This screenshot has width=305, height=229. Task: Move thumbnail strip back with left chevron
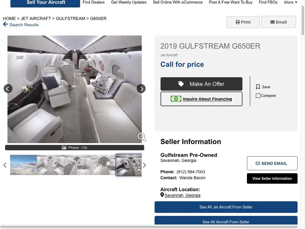click(5, 165)
